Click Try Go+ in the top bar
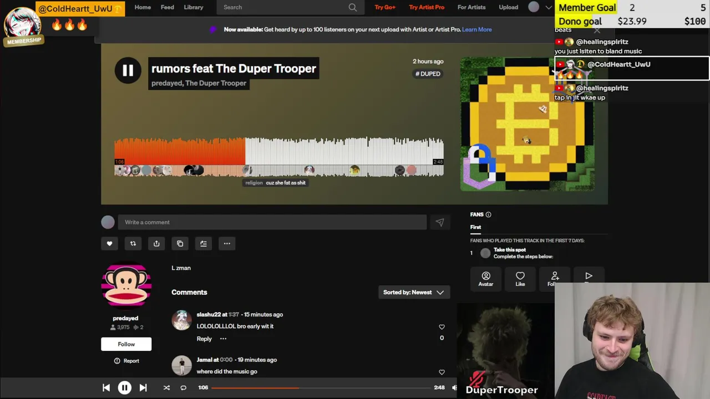The image size is (710, 399). point(385,7)
